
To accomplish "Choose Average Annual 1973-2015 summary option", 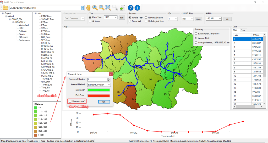I will [x=196, y=43].
